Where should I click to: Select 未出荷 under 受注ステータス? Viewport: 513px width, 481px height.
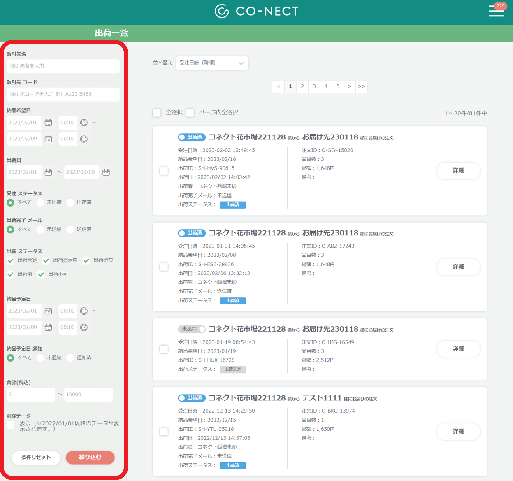pos(40,202)
